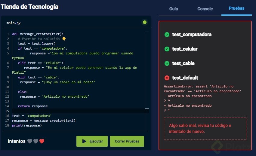Click the red failure icon beside test_default
This screenshot has height=156, width=256.
[167, 78]
